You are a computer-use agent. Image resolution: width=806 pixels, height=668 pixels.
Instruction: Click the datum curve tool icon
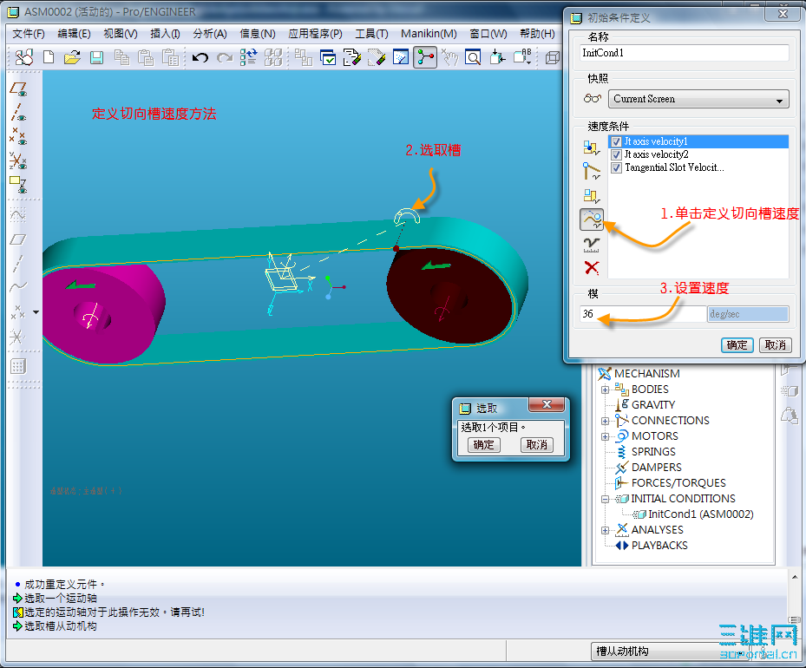click(x=18, y=286)
